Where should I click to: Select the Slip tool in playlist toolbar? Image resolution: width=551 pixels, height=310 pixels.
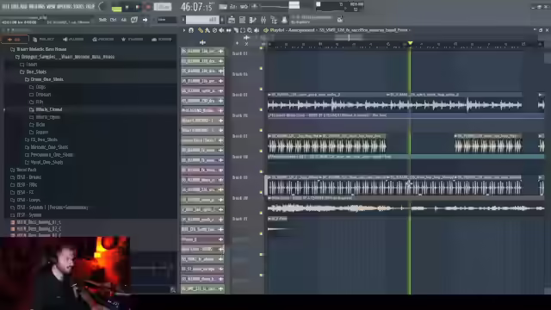[x=229, y=31]
